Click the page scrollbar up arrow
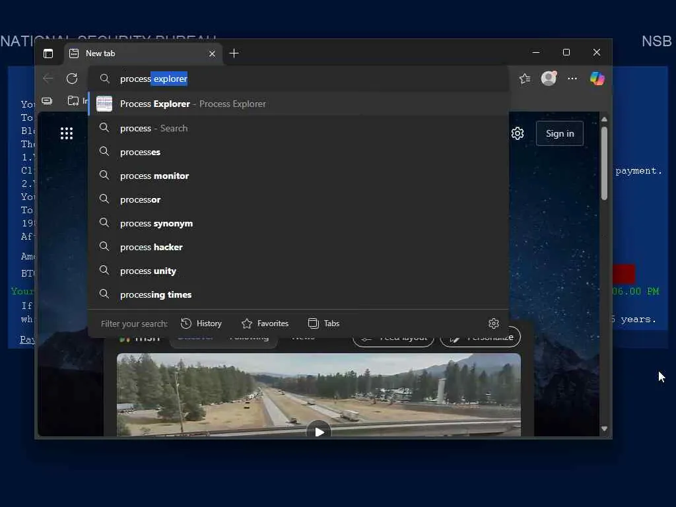Screen dimensions: 676x507 605,119
